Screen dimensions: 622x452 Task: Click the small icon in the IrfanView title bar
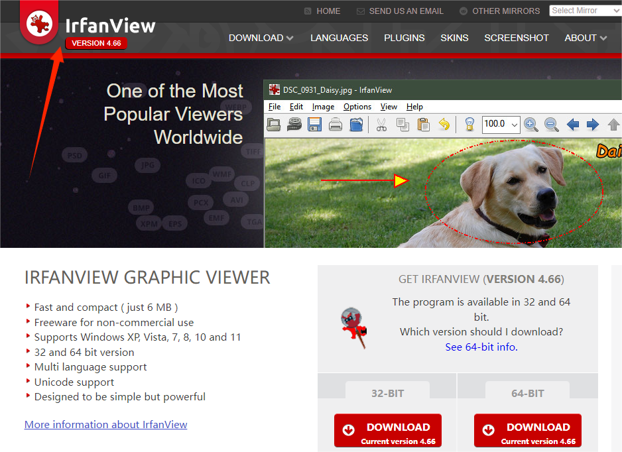tap(274, 89)
